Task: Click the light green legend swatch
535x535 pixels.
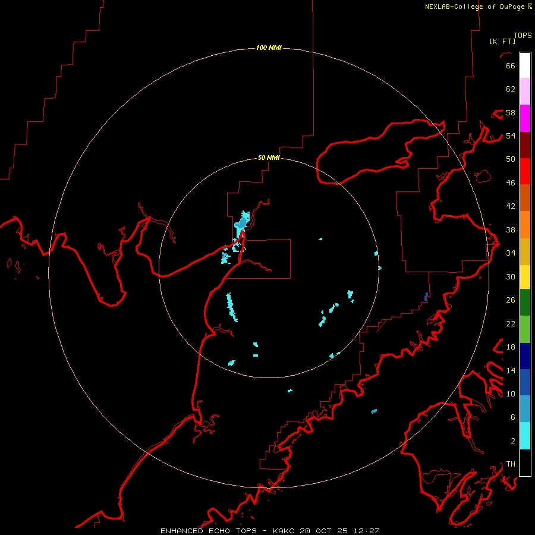Action: tap(525, 329)
